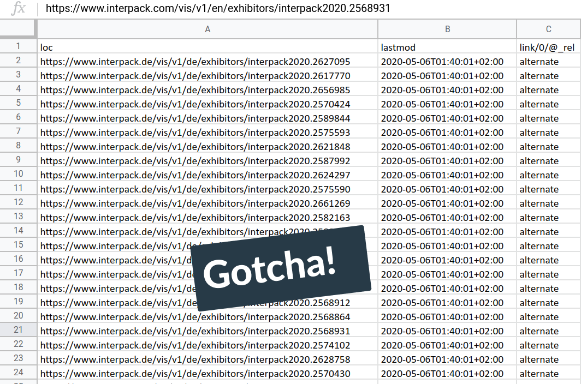Viewport: 581px width, 384px height.
Task: Click 'alternate' cell in row 9
Action: 549,161
